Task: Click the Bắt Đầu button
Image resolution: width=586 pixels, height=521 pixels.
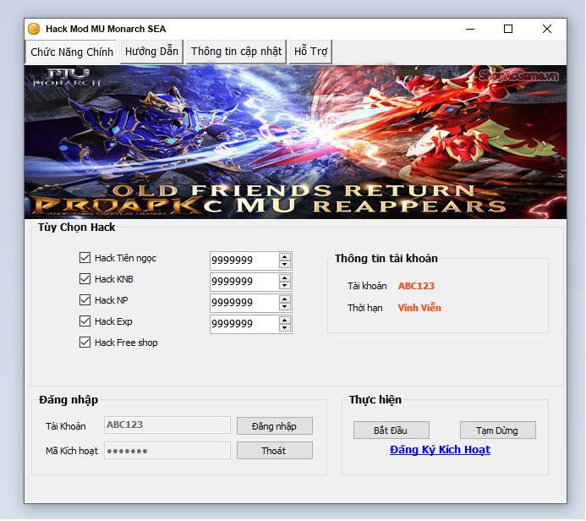Action: tap(392, 431)
